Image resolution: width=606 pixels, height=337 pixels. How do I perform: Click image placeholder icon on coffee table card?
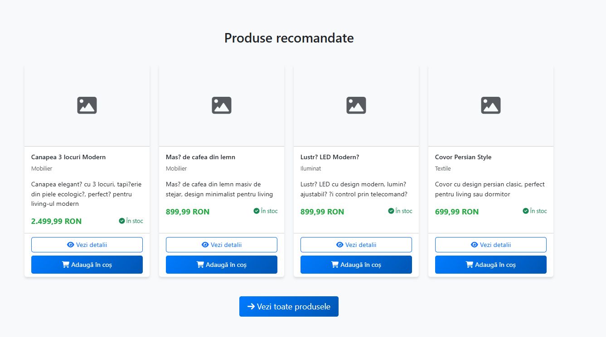tap(222, 105)
